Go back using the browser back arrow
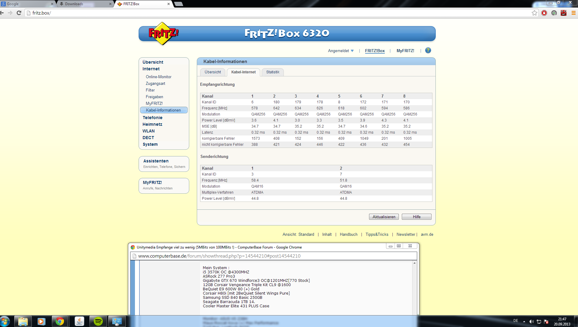The height and width of the screenshot is (327, 578). point(2,13)
